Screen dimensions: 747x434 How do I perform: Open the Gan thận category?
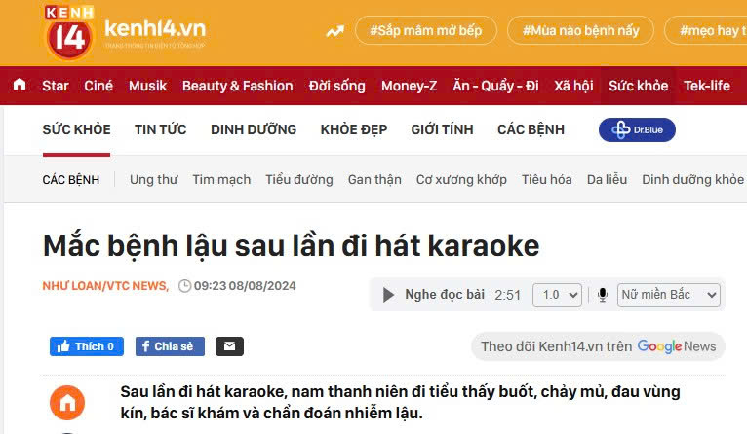[374, 180]
